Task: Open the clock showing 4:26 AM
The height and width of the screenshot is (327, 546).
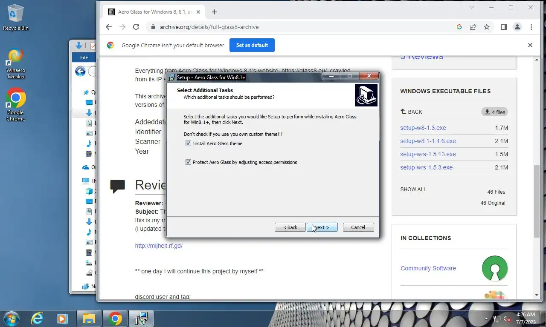Action: pos(526,318)
